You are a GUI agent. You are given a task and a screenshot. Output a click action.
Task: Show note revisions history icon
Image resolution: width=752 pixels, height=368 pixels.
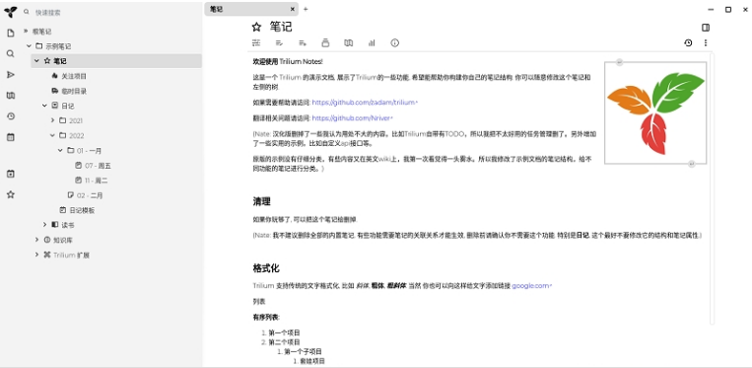688,42
